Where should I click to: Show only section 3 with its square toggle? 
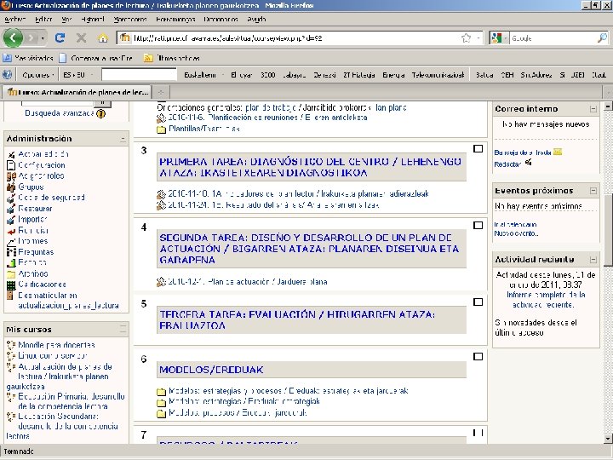[x=478, y=148]
